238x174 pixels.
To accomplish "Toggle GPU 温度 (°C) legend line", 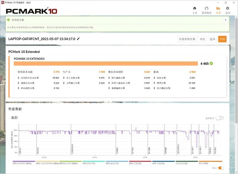I will coord(117,163).
